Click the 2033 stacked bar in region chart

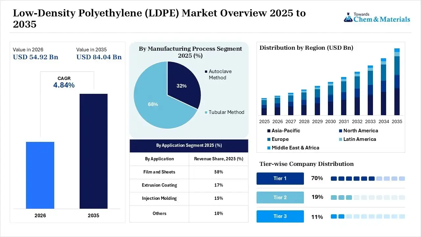point(370,90)
